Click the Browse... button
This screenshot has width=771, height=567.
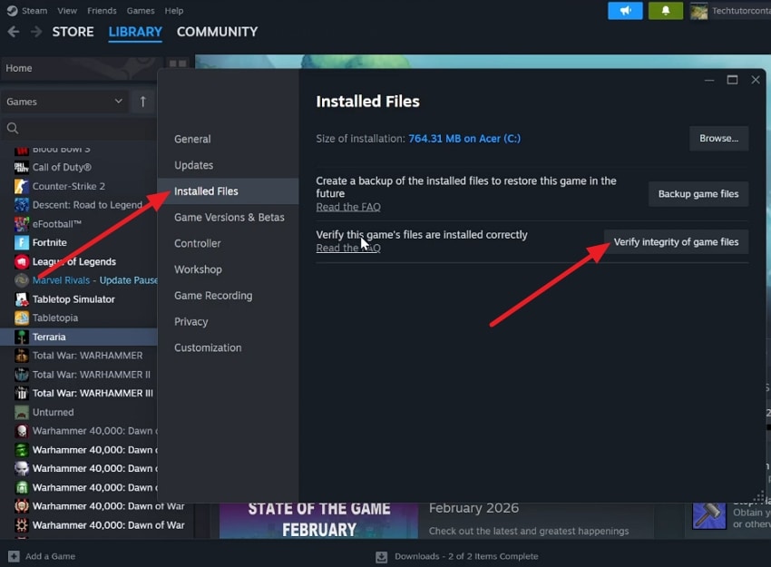718,139
